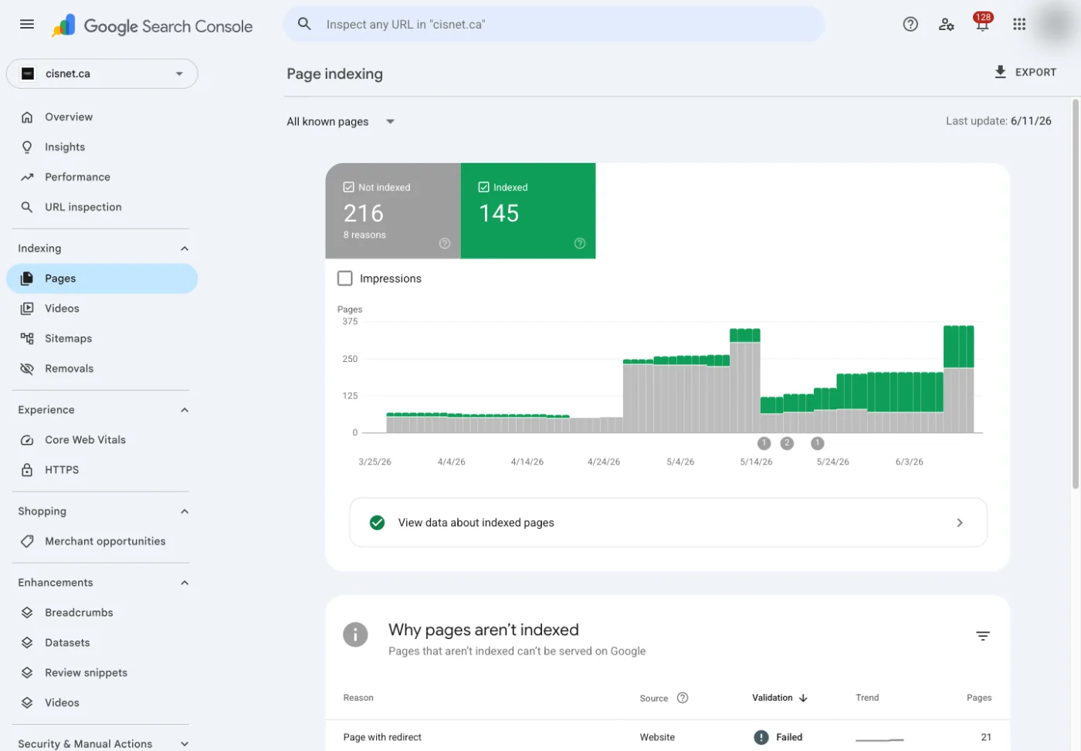Click the Export download icon
Screen dimensions: 1081x751
pyautogui.click(x=1000, y=72)
